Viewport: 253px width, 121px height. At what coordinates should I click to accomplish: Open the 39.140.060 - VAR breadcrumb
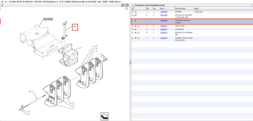(x=105, y=2)
